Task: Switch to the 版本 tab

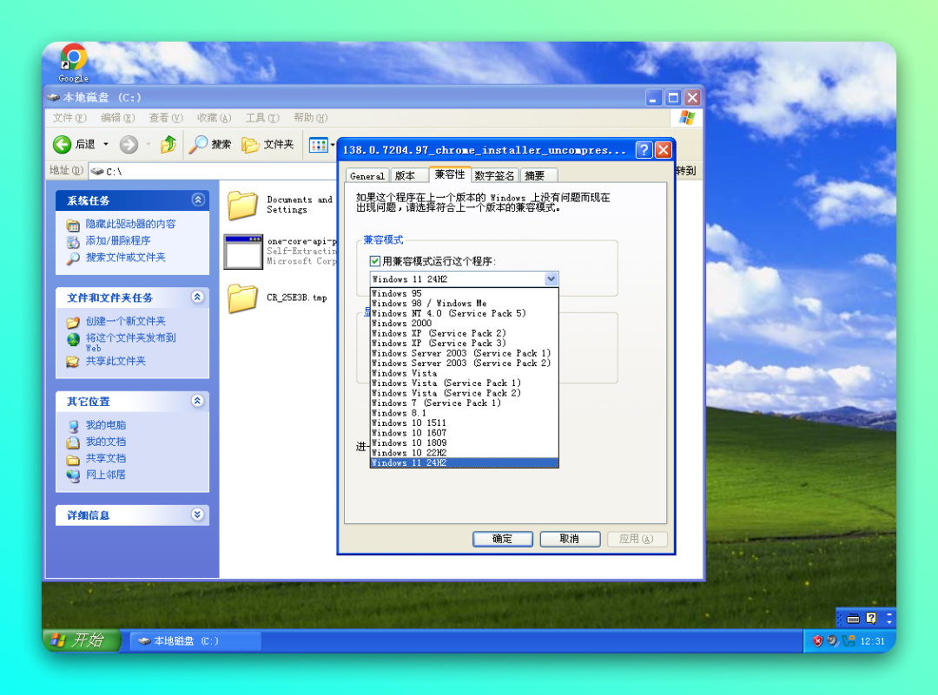Action: click(x=410, y=175)
